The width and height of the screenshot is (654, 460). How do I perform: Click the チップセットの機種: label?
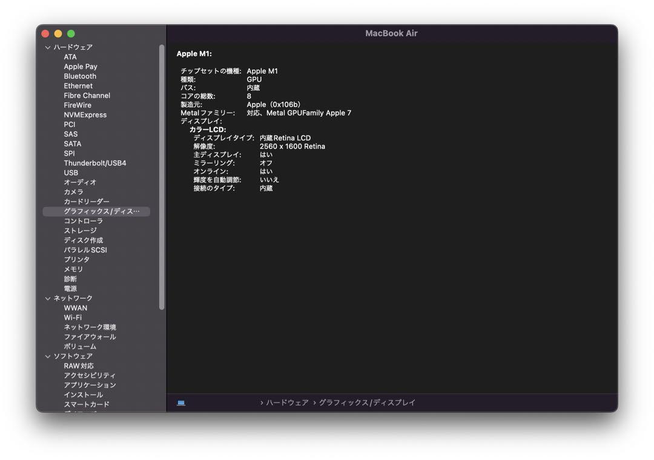pyautogui.click(x=211, y=71)
